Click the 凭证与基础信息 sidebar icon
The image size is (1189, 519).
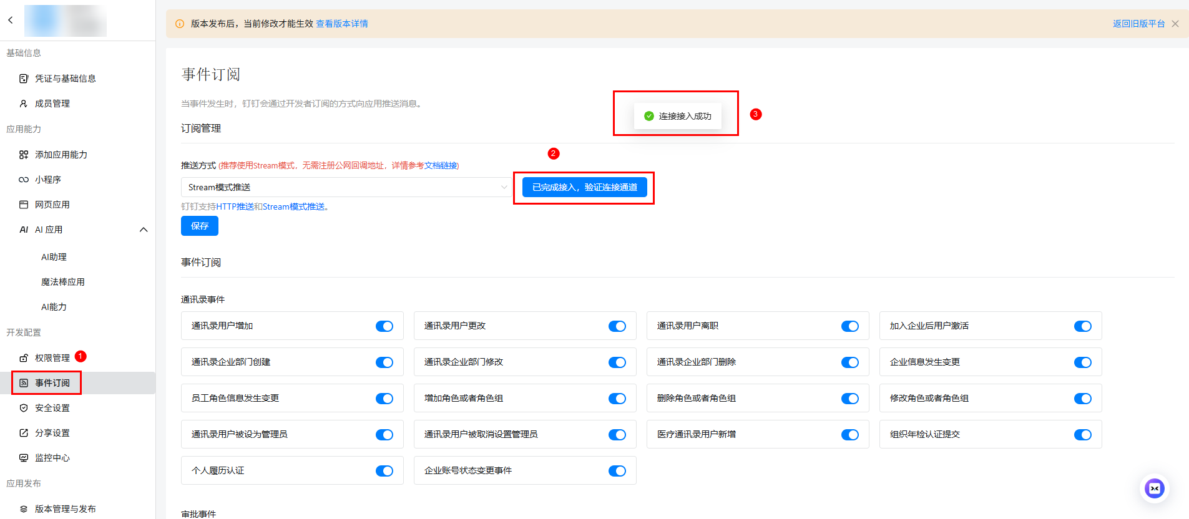24,79
